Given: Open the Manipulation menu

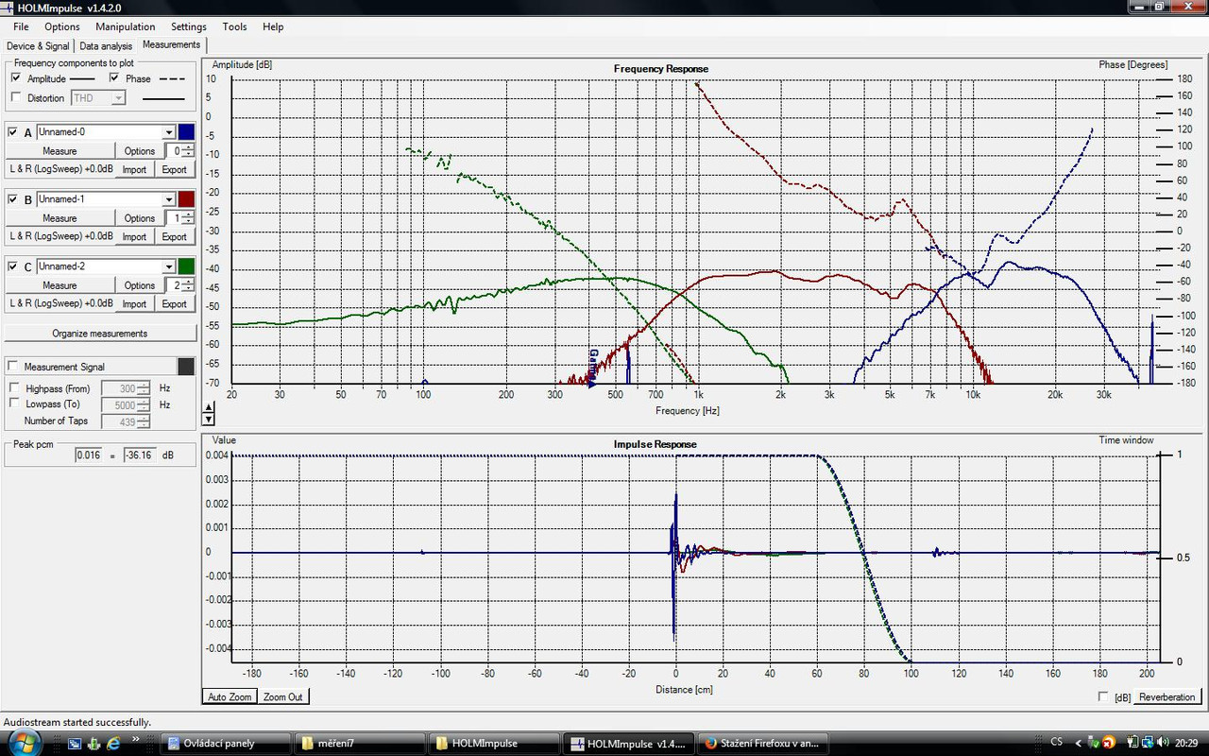Looking at the screenshot, I should coord(126,26).
